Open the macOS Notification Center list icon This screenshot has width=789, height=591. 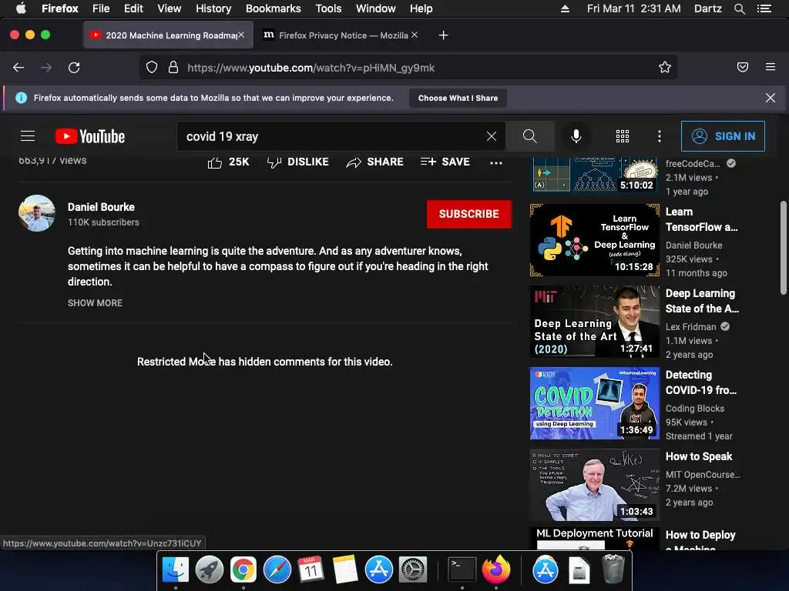point(764,8)
